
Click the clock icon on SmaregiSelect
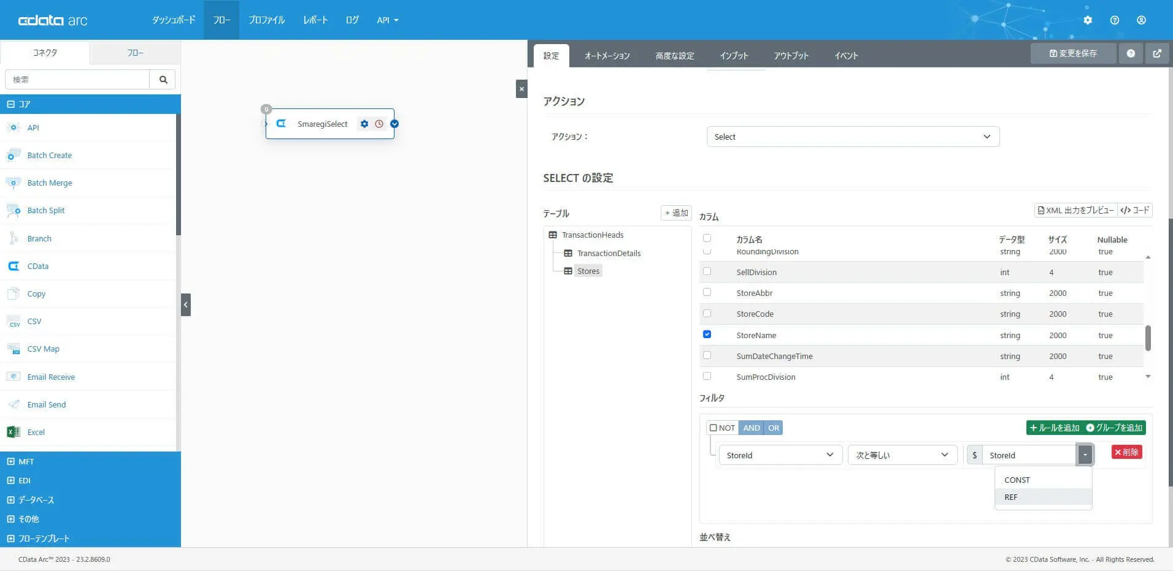pos(379,123)
